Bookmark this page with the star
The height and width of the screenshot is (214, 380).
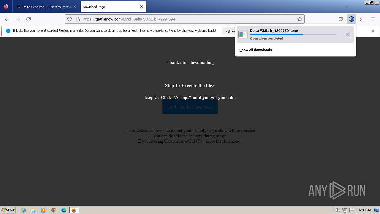300,19
